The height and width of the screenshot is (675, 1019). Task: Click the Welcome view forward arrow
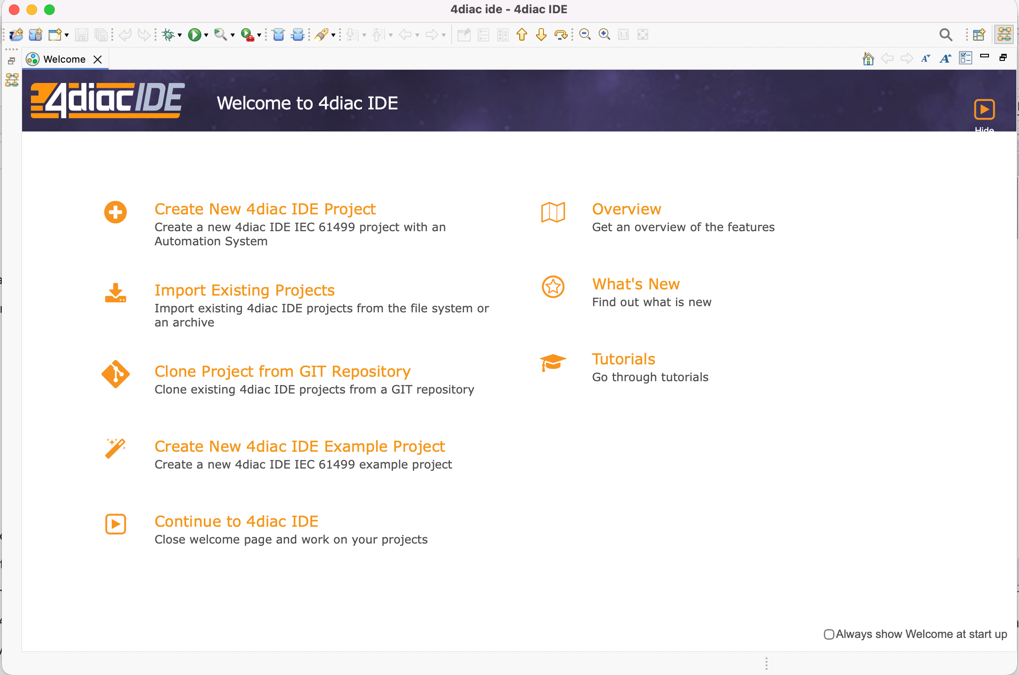907,58
